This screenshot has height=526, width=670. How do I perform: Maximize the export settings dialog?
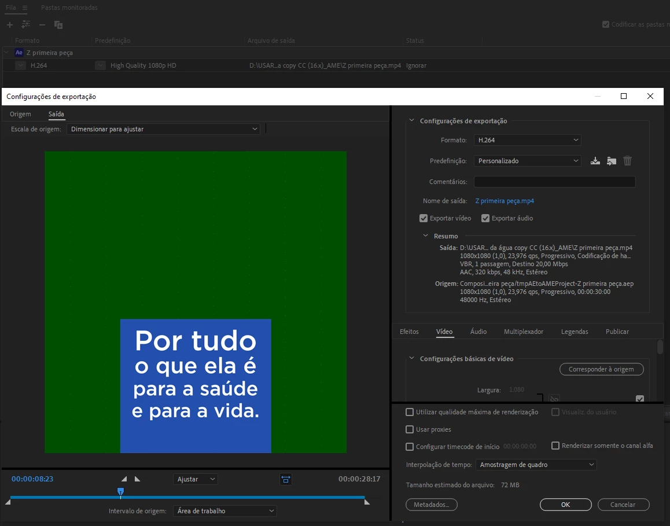click(x=624, y=96)
